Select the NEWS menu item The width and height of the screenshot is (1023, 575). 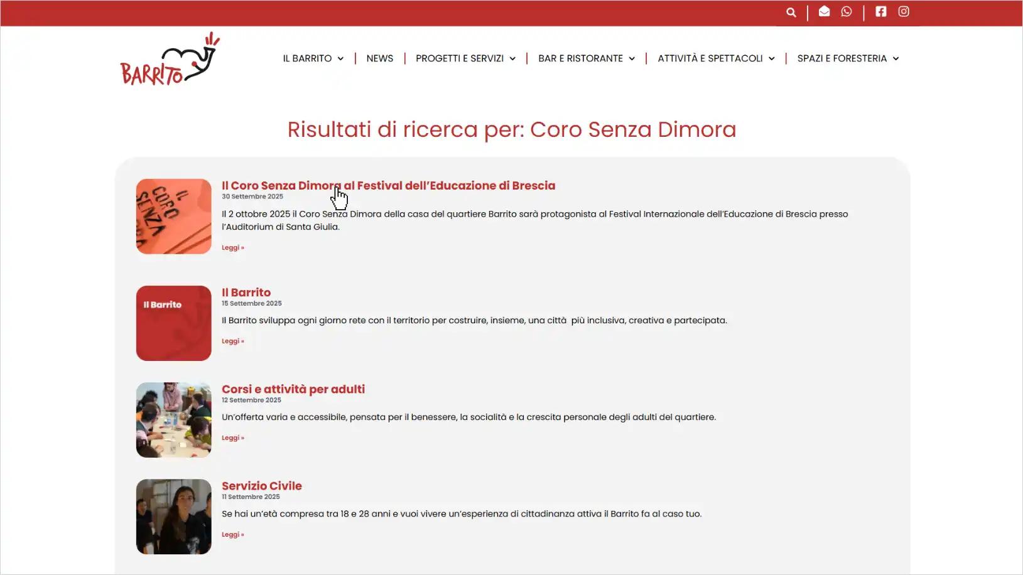pos(379,58)
